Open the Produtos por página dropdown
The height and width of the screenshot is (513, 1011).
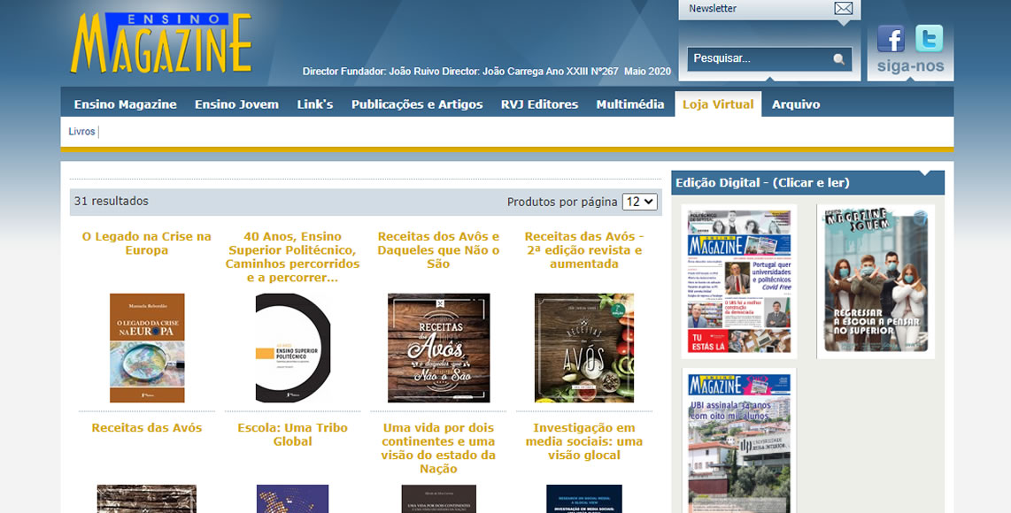click(639, 202)
